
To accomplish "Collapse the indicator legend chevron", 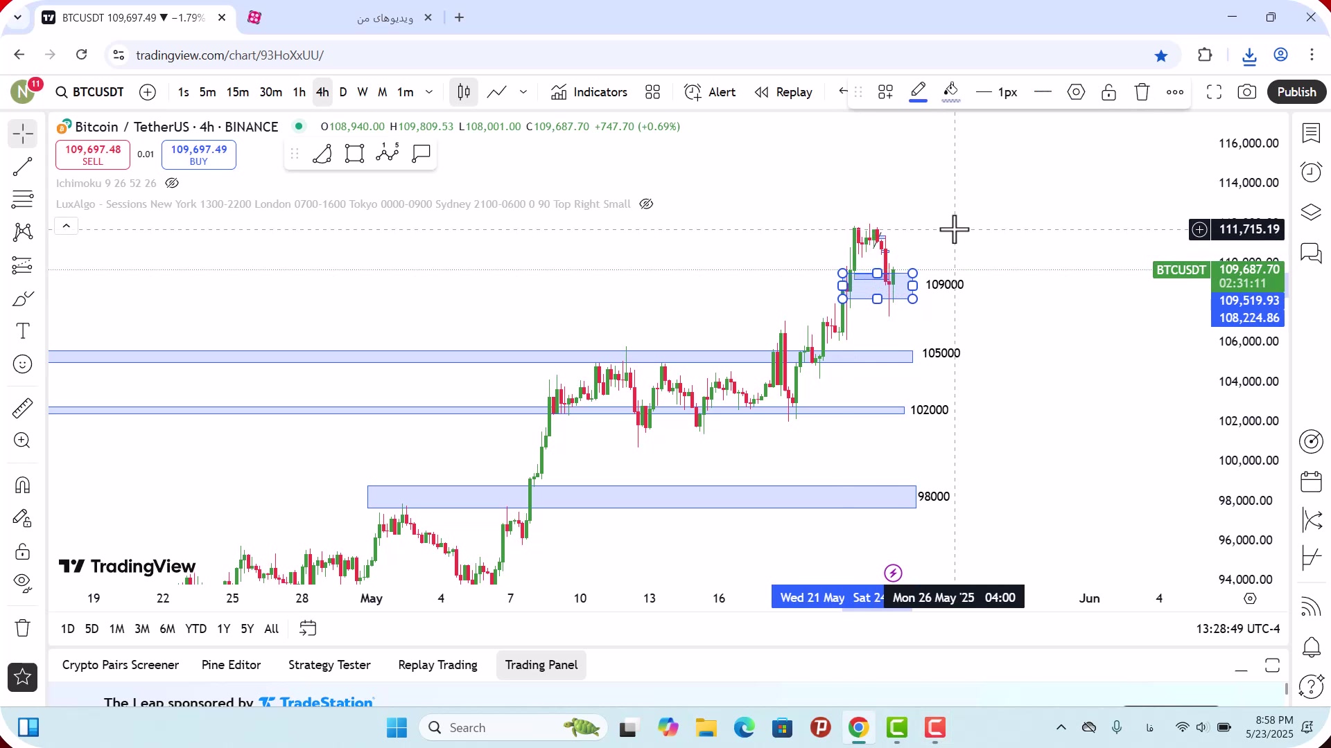I will [x=66, y=226].
